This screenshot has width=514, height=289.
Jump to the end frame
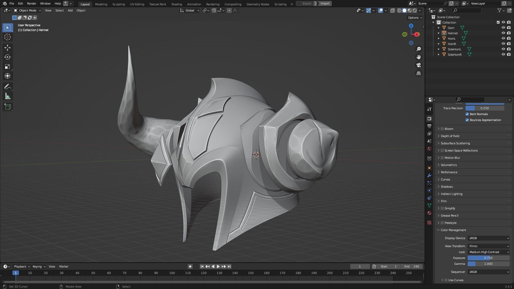[x=229, y=267]
